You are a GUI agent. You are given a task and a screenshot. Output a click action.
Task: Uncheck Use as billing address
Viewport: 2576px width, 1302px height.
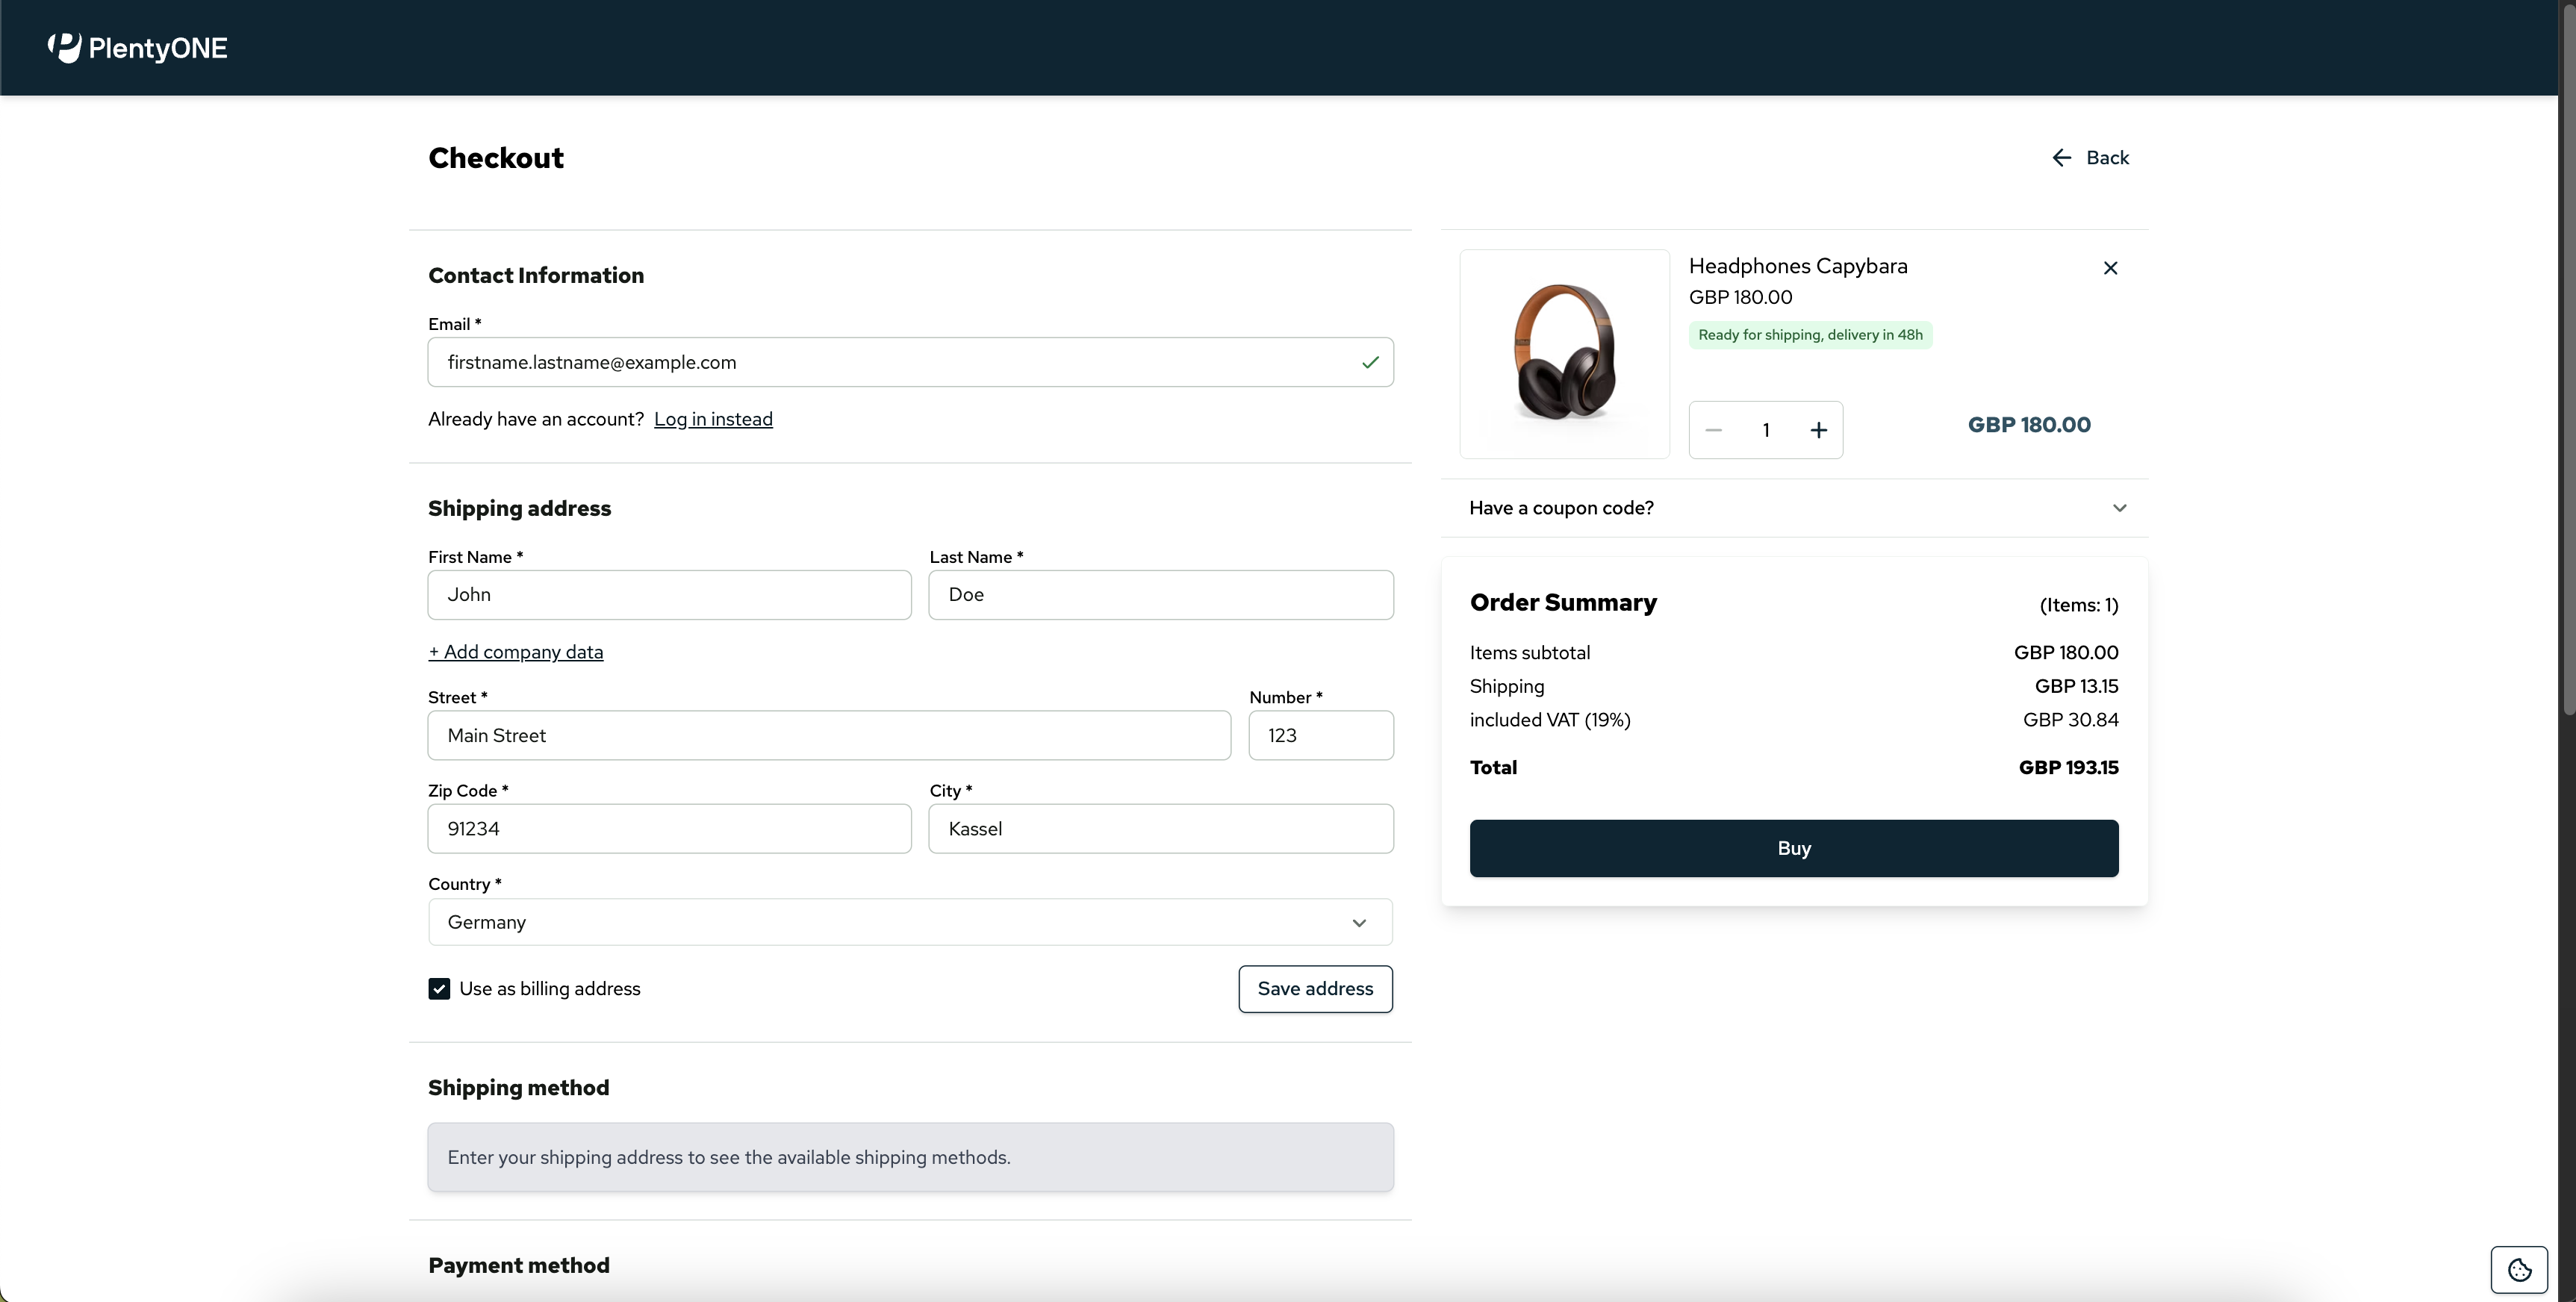(439, 989)
